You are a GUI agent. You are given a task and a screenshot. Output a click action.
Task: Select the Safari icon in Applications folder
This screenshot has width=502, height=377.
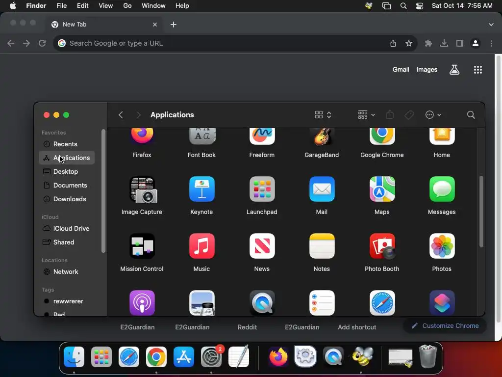382,303
